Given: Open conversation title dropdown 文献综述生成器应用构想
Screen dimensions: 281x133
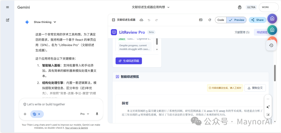Looking at the screenshot, I should click(151, 7).
